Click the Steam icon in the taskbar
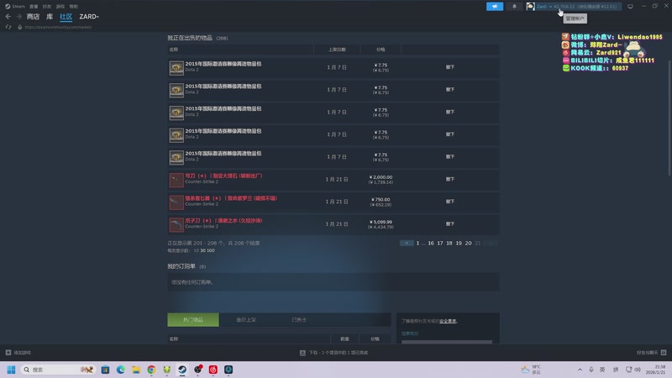 (182, 370)
